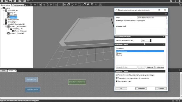Click the sun light icon in toolbar
This screenshot has height=102, width=182.
80,5
